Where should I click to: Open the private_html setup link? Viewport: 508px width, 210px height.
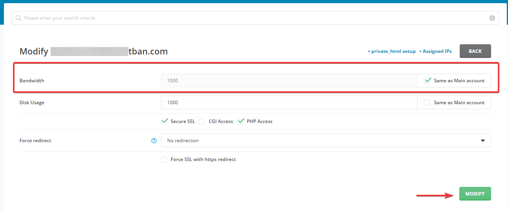pyautogui.click(x=393, y=51)
